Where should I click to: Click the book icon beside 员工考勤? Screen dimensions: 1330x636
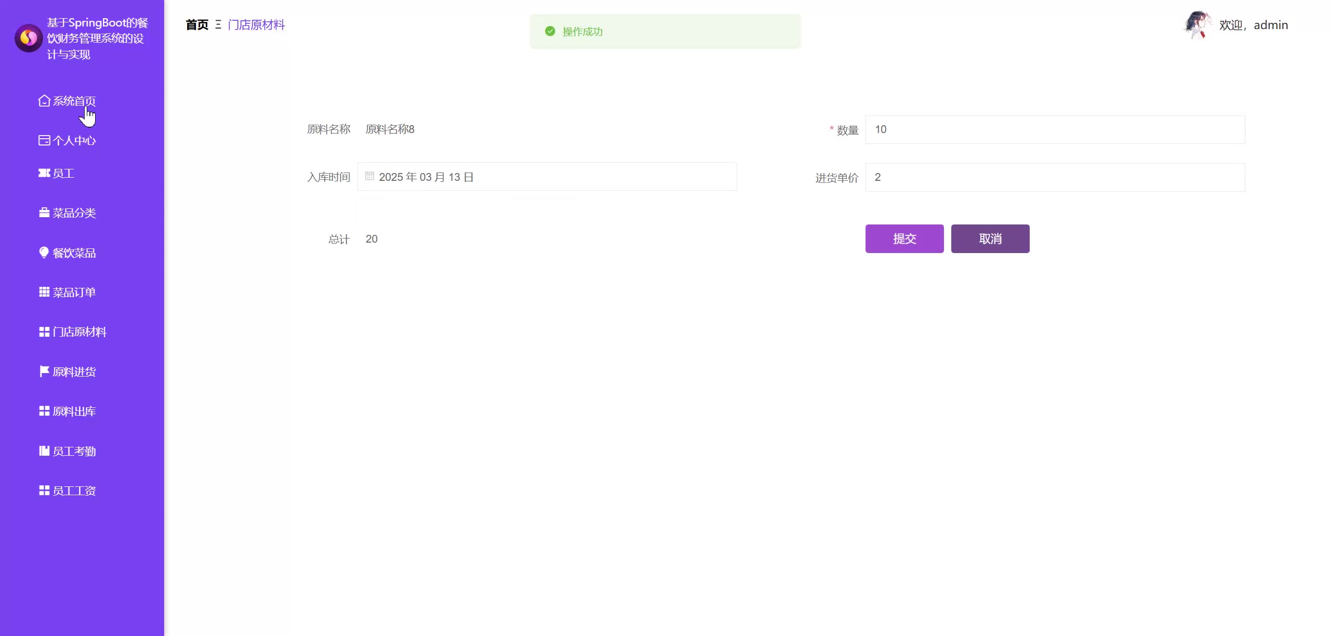pos(44,451)
